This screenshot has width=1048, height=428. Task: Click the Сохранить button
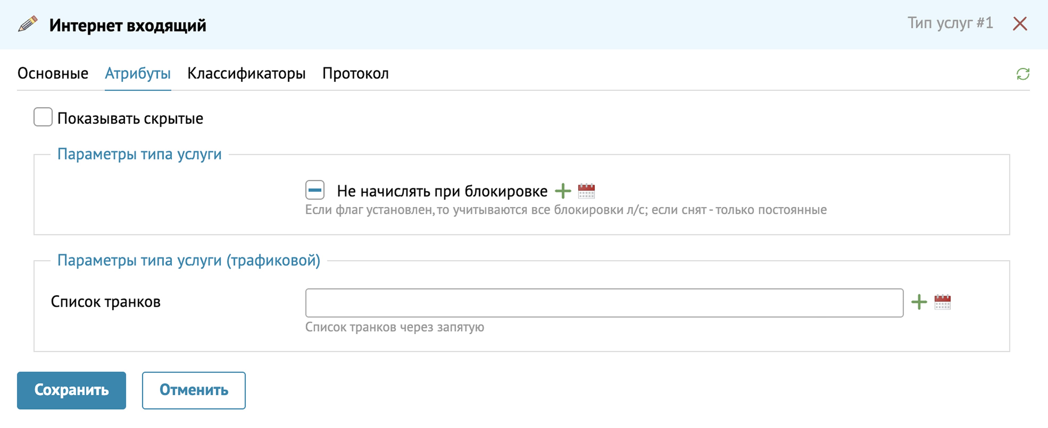[x=72, y=390]
